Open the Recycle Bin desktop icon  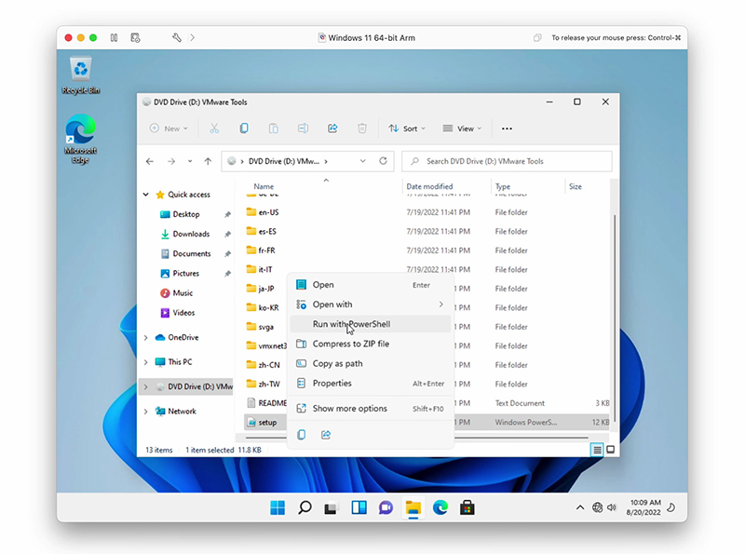81,75
